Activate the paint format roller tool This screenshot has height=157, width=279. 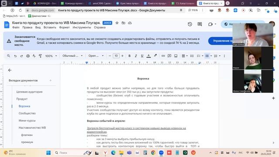(x=40, y=56)
